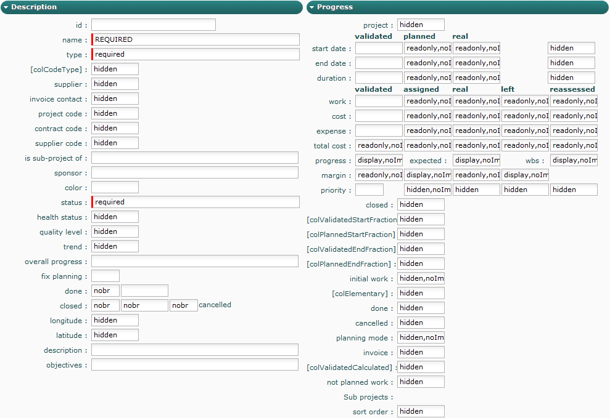Click the overall progress field

click(x=195, y=261)
